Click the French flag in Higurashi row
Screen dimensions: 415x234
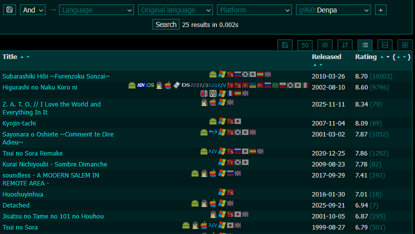pyautogui.click(x=230, y=93)
